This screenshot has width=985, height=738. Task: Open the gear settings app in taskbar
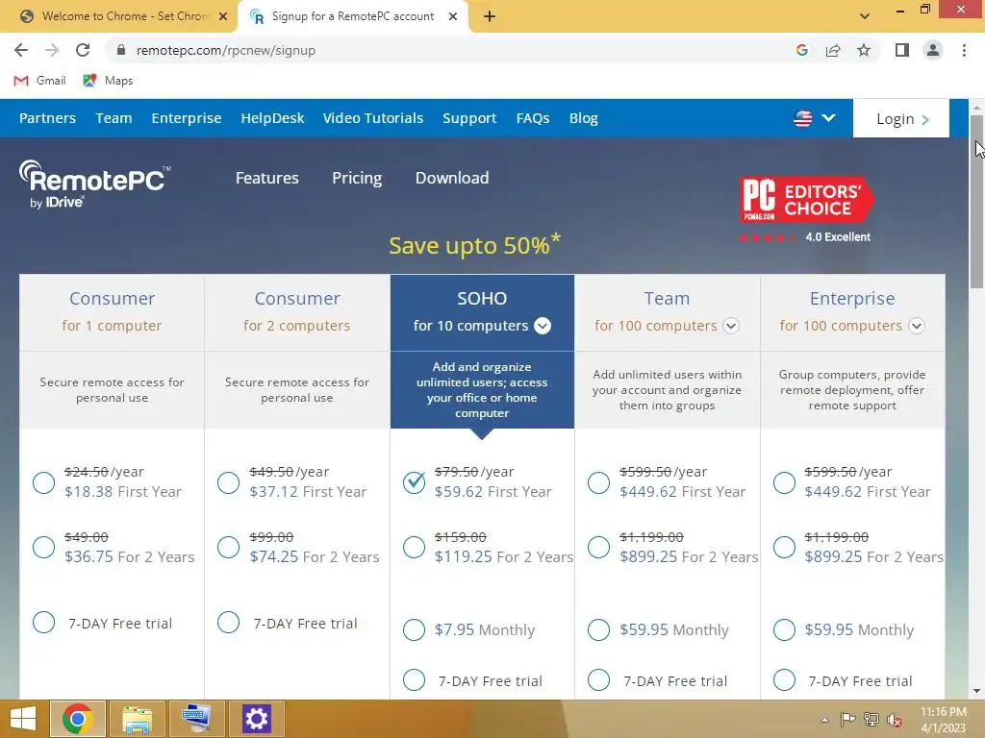[x=256, y=719]
